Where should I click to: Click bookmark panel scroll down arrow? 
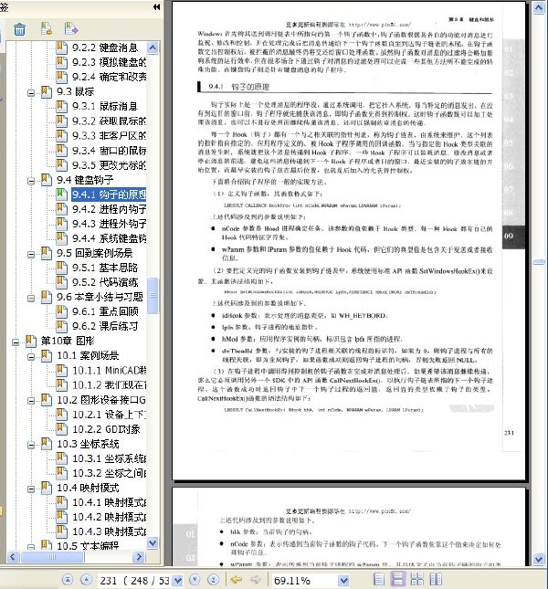click(x=153, y=543)
